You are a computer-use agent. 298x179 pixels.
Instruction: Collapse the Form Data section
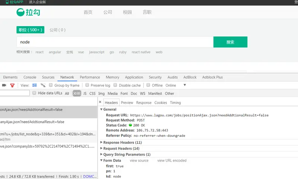point(101,160)
